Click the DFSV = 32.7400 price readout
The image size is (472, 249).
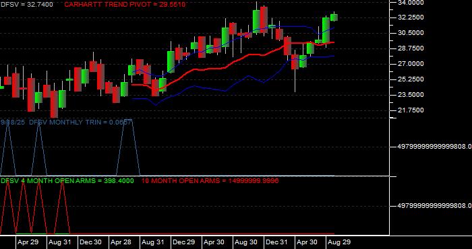pyautogui.click(x=26, y=5)
